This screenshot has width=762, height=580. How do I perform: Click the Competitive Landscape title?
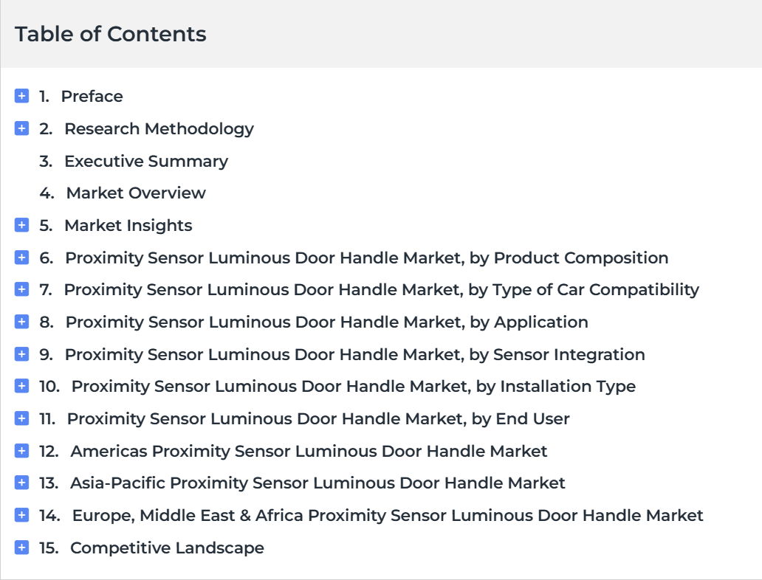[x=167, y=548]
